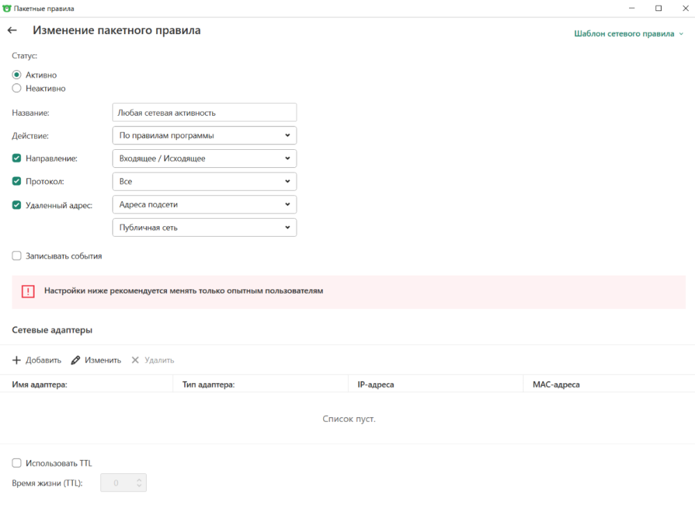Open the Протокол dropdown showing Все

(204, 181)
